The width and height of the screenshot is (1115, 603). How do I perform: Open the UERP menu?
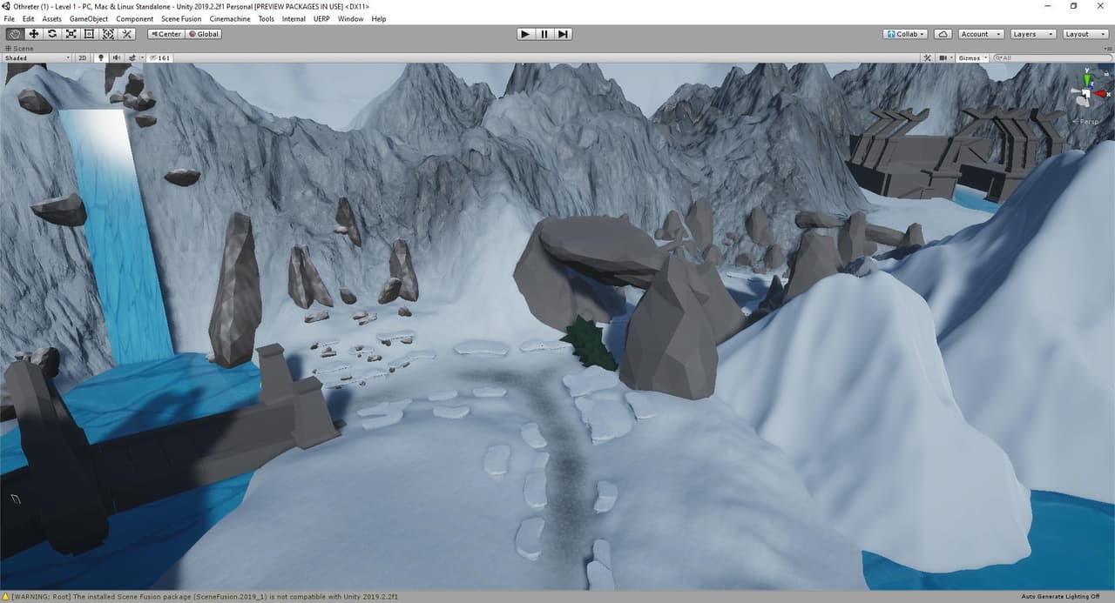(x=321, y=18)
